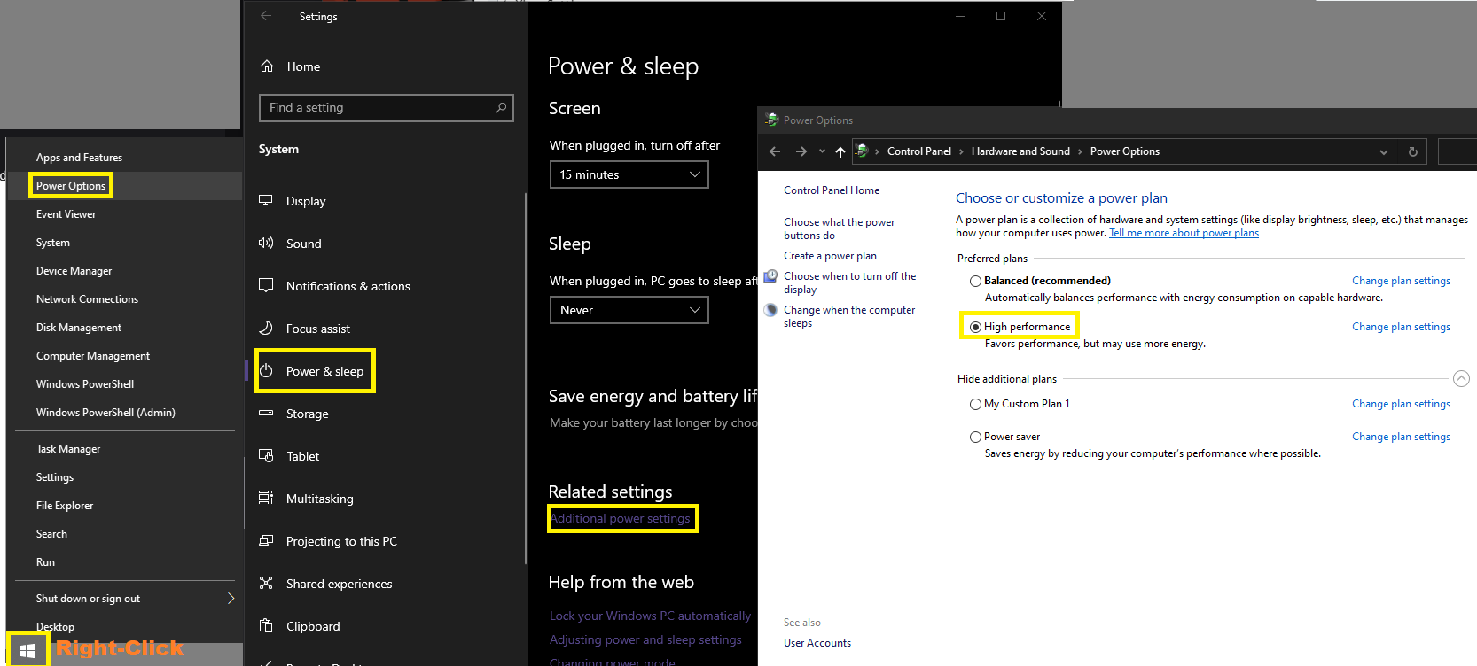This screenshot has height=666, width=1477.
Task: Select the Power saver plan radio button
Action: [x=975, y=437]
